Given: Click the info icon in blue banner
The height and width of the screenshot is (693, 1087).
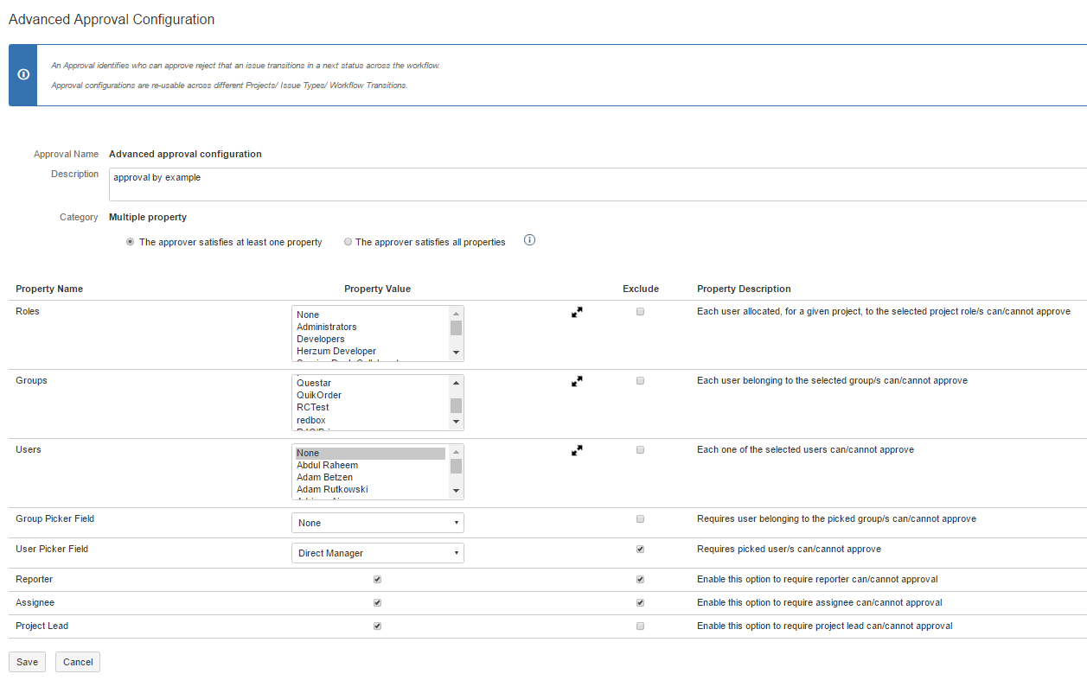Looking at the screenshot, I should [x=23, y=74].
